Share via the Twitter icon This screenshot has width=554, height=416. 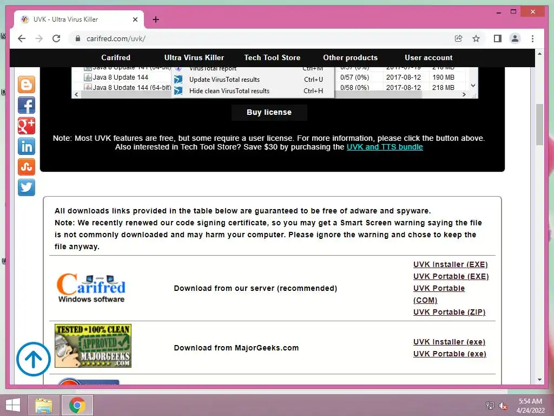click(27, 187)
